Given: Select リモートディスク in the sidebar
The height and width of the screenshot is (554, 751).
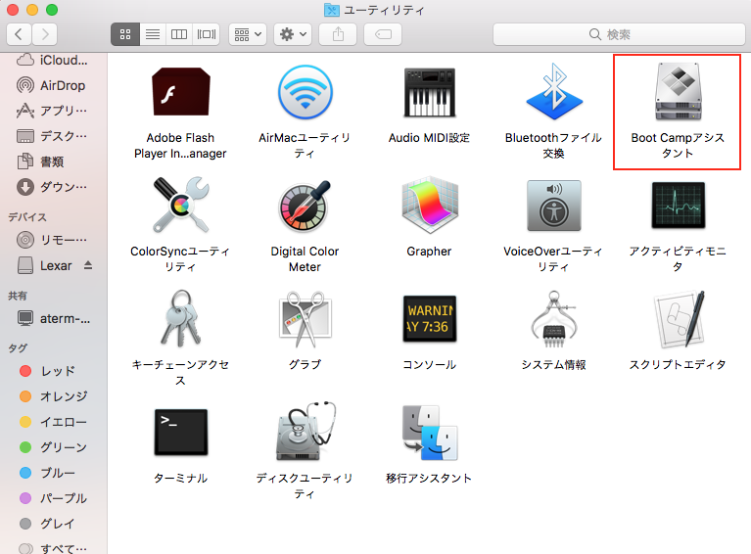Looking at the screenshot, I should tap(53, 240).
